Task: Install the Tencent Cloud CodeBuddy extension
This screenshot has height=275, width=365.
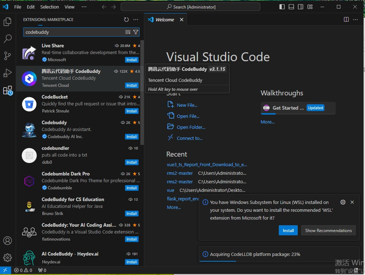Action: (x=131, y=85)
